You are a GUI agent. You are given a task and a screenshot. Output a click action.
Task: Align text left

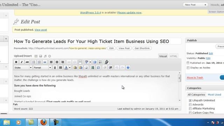pyautogui.click(x=51, y=62)
